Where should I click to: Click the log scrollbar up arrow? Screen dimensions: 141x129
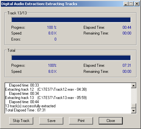coord(134,86)
